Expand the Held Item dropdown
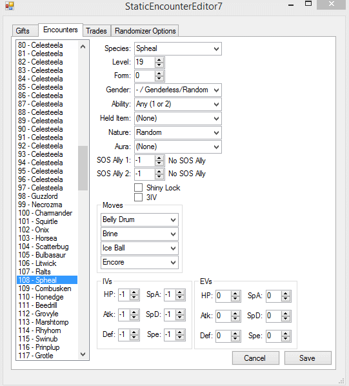349x386 pixels. (178, 118)
